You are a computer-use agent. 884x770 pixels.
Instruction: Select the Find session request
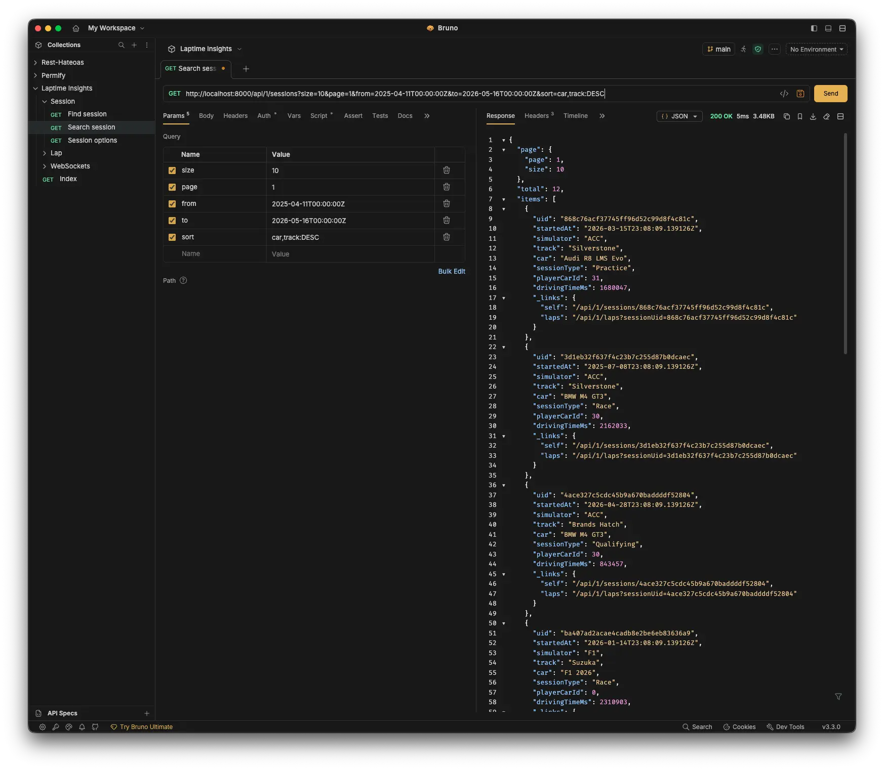[x=87, y=114]
